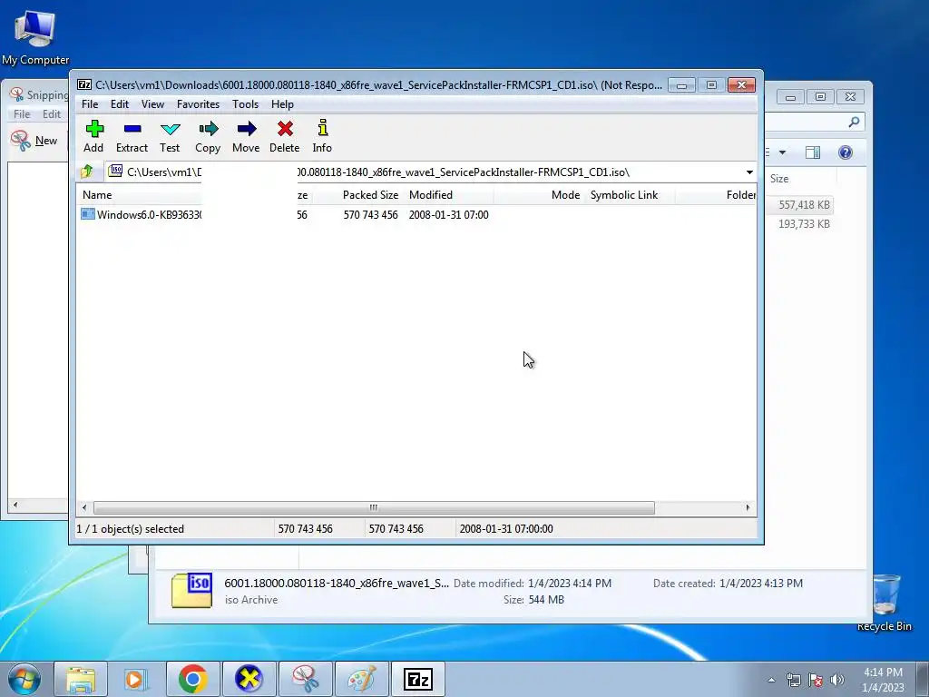
Task: Select the 193,733 KB file size entry
Action: [804, 223]
